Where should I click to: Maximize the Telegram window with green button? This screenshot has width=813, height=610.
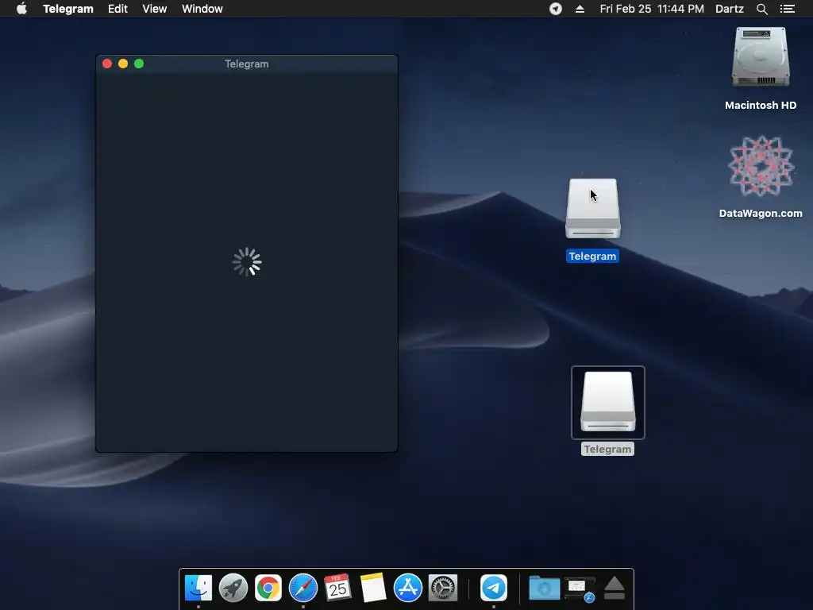coord(139,64)
